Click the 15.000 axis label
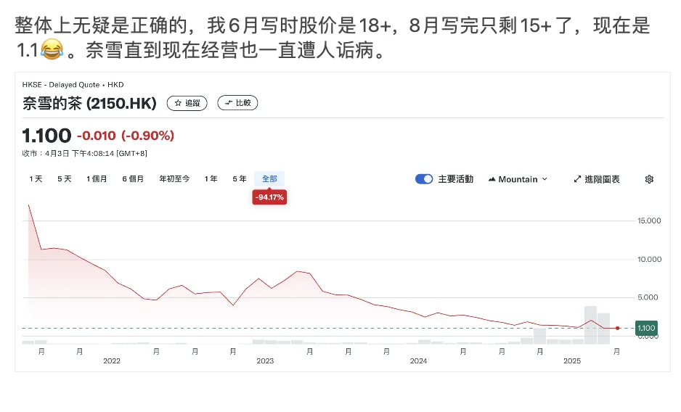Screen dimensions: 681x412 649,221
